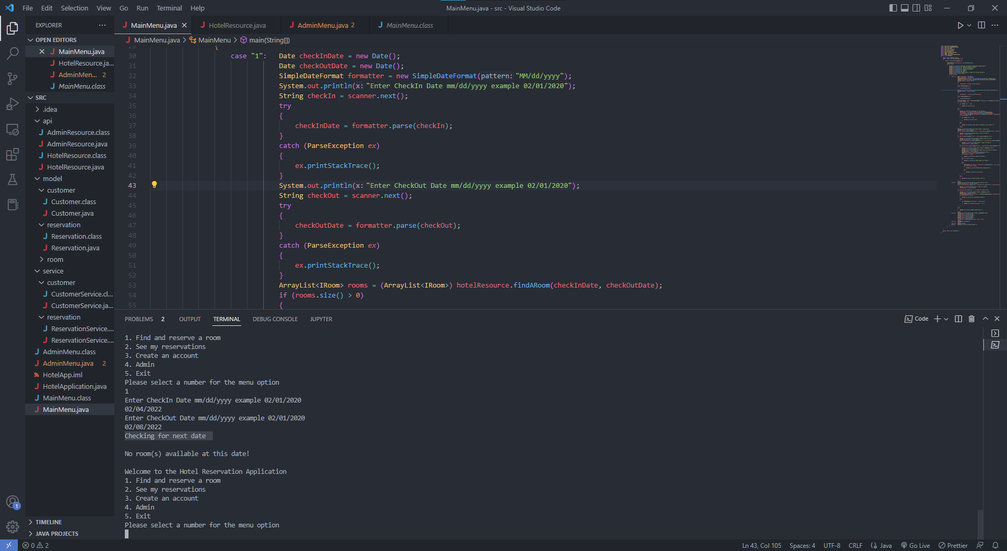Open the Testing flask icon
This screenshot has height=551, width=1007.
coord(13,179)
